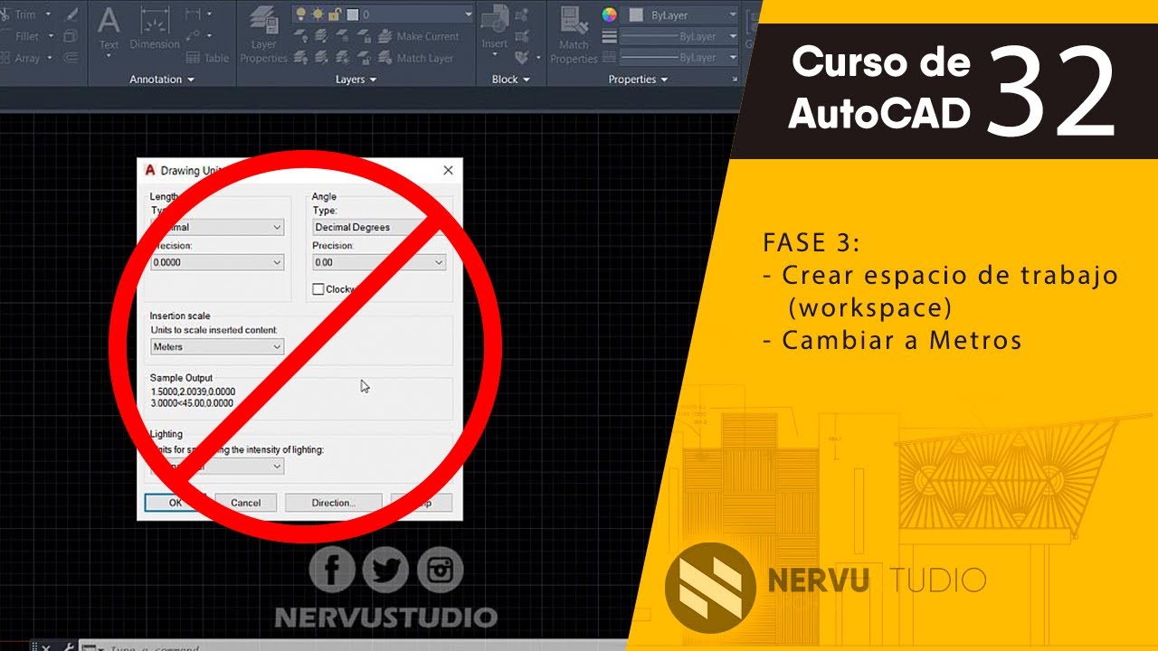Screen dimensions: 1158x651
Task: Open Layer Properties manager
Action: click(x=263, y=33)
